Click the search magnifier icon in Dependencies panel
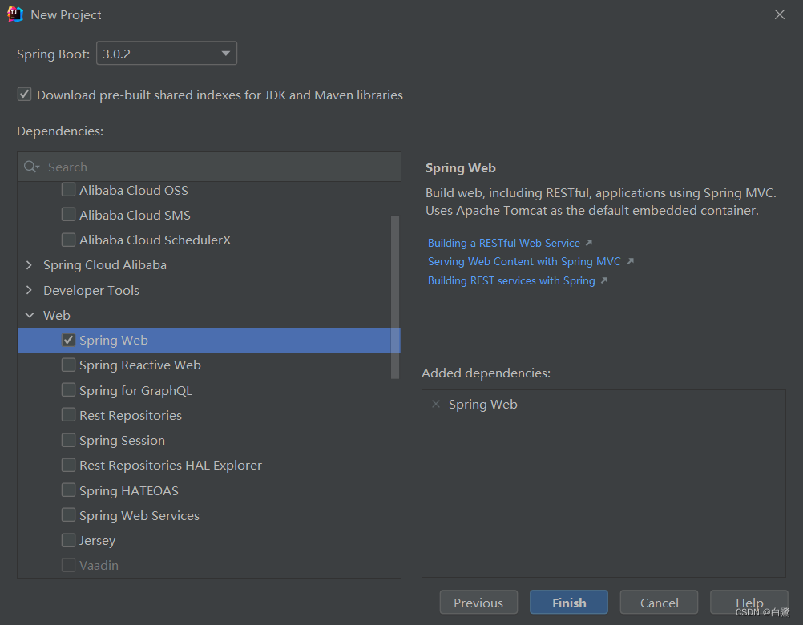This screenshot has height=625, width=803. tap(31, 166)
